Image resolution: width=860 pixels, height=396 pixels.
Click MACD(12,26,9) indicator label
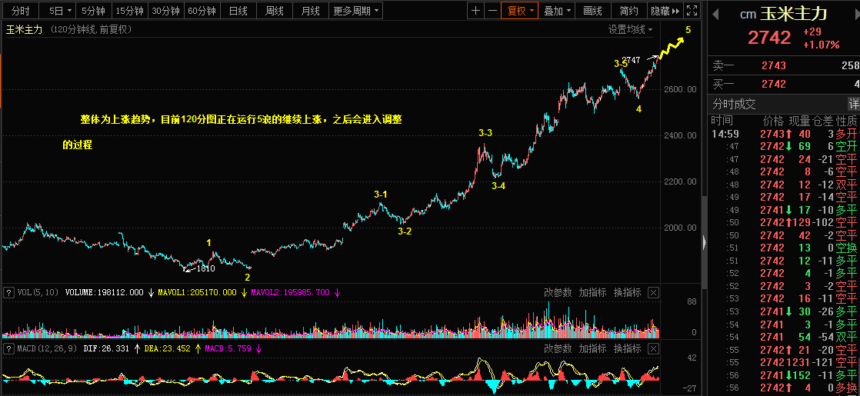click(x=47, y=348)
